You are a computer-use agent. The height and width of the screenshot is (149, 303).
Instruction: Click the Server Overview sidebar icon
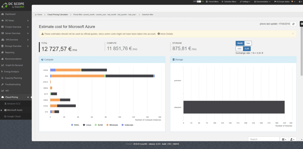[2, 33]
